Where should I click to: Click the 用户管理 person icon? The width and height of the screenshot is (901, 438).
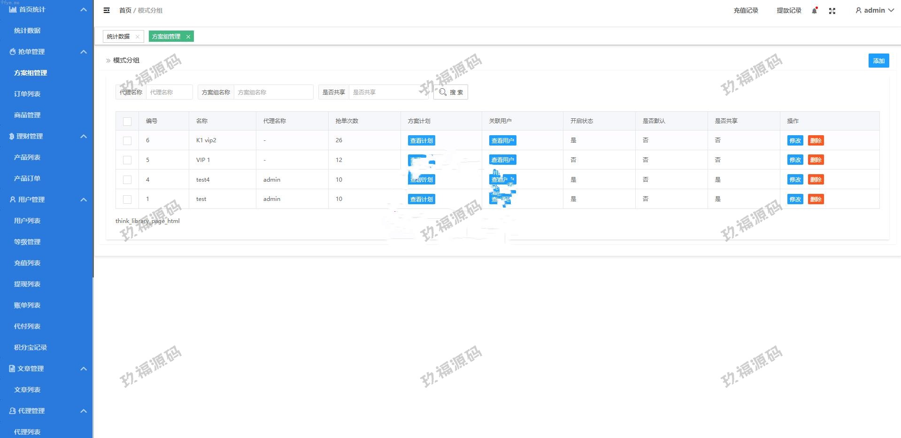[x=12, y=200]
